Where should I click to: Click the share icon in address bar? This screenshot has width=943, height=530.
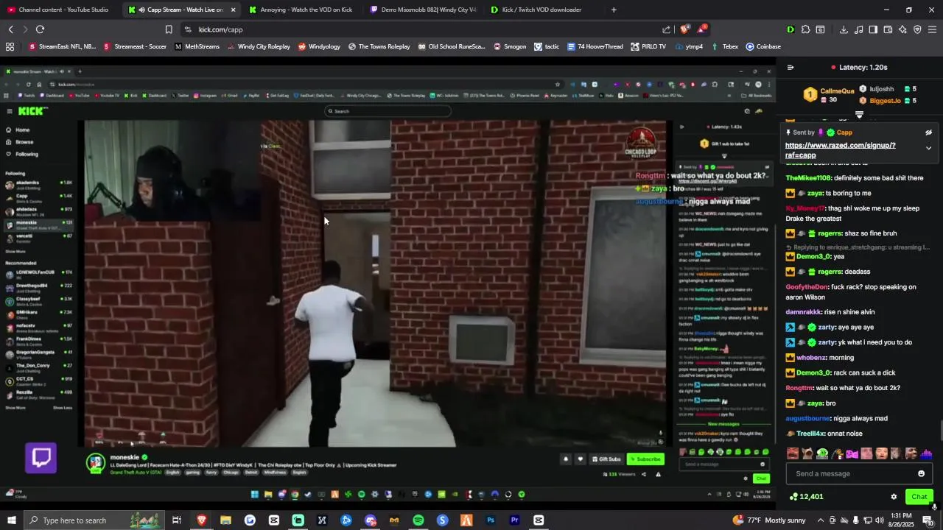[x=667, y=29]
